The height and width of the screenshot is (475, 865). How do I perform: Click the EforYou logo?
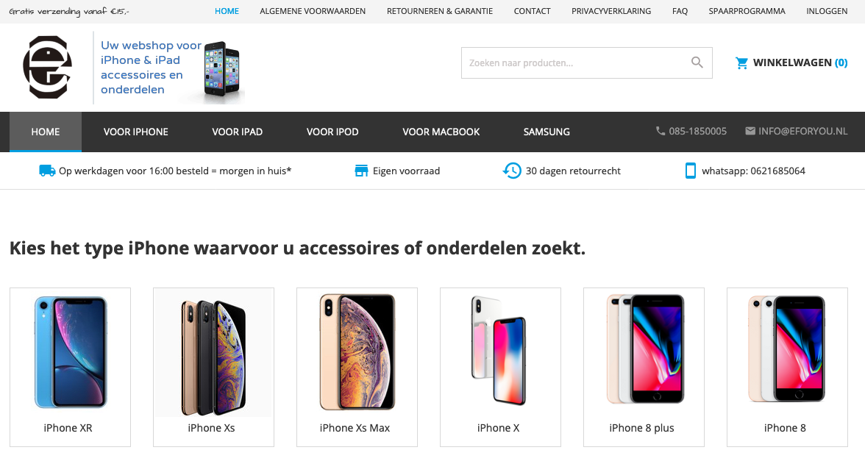pos(47,67)
